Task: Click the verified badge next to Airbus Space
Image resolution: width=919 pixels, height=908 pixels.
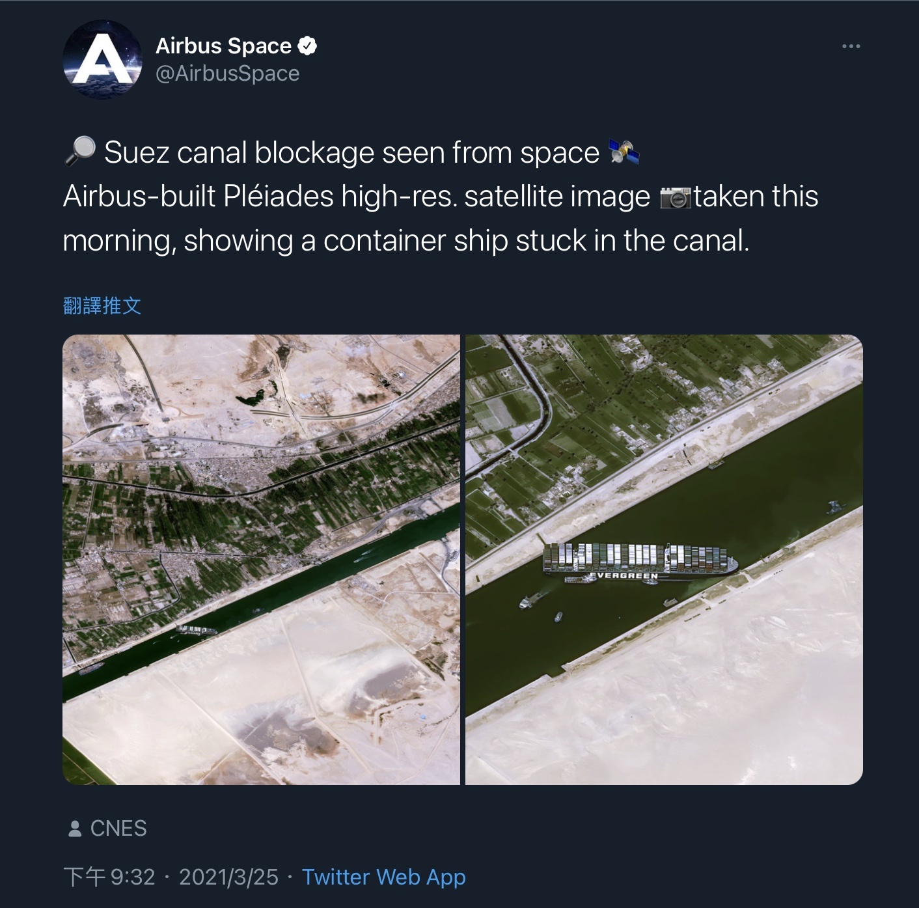Action: [x=307, y=46]
